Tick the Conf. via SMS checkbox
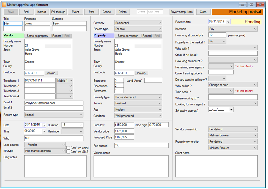This screenshot has width=268, height=189. (x=68, y=152)
